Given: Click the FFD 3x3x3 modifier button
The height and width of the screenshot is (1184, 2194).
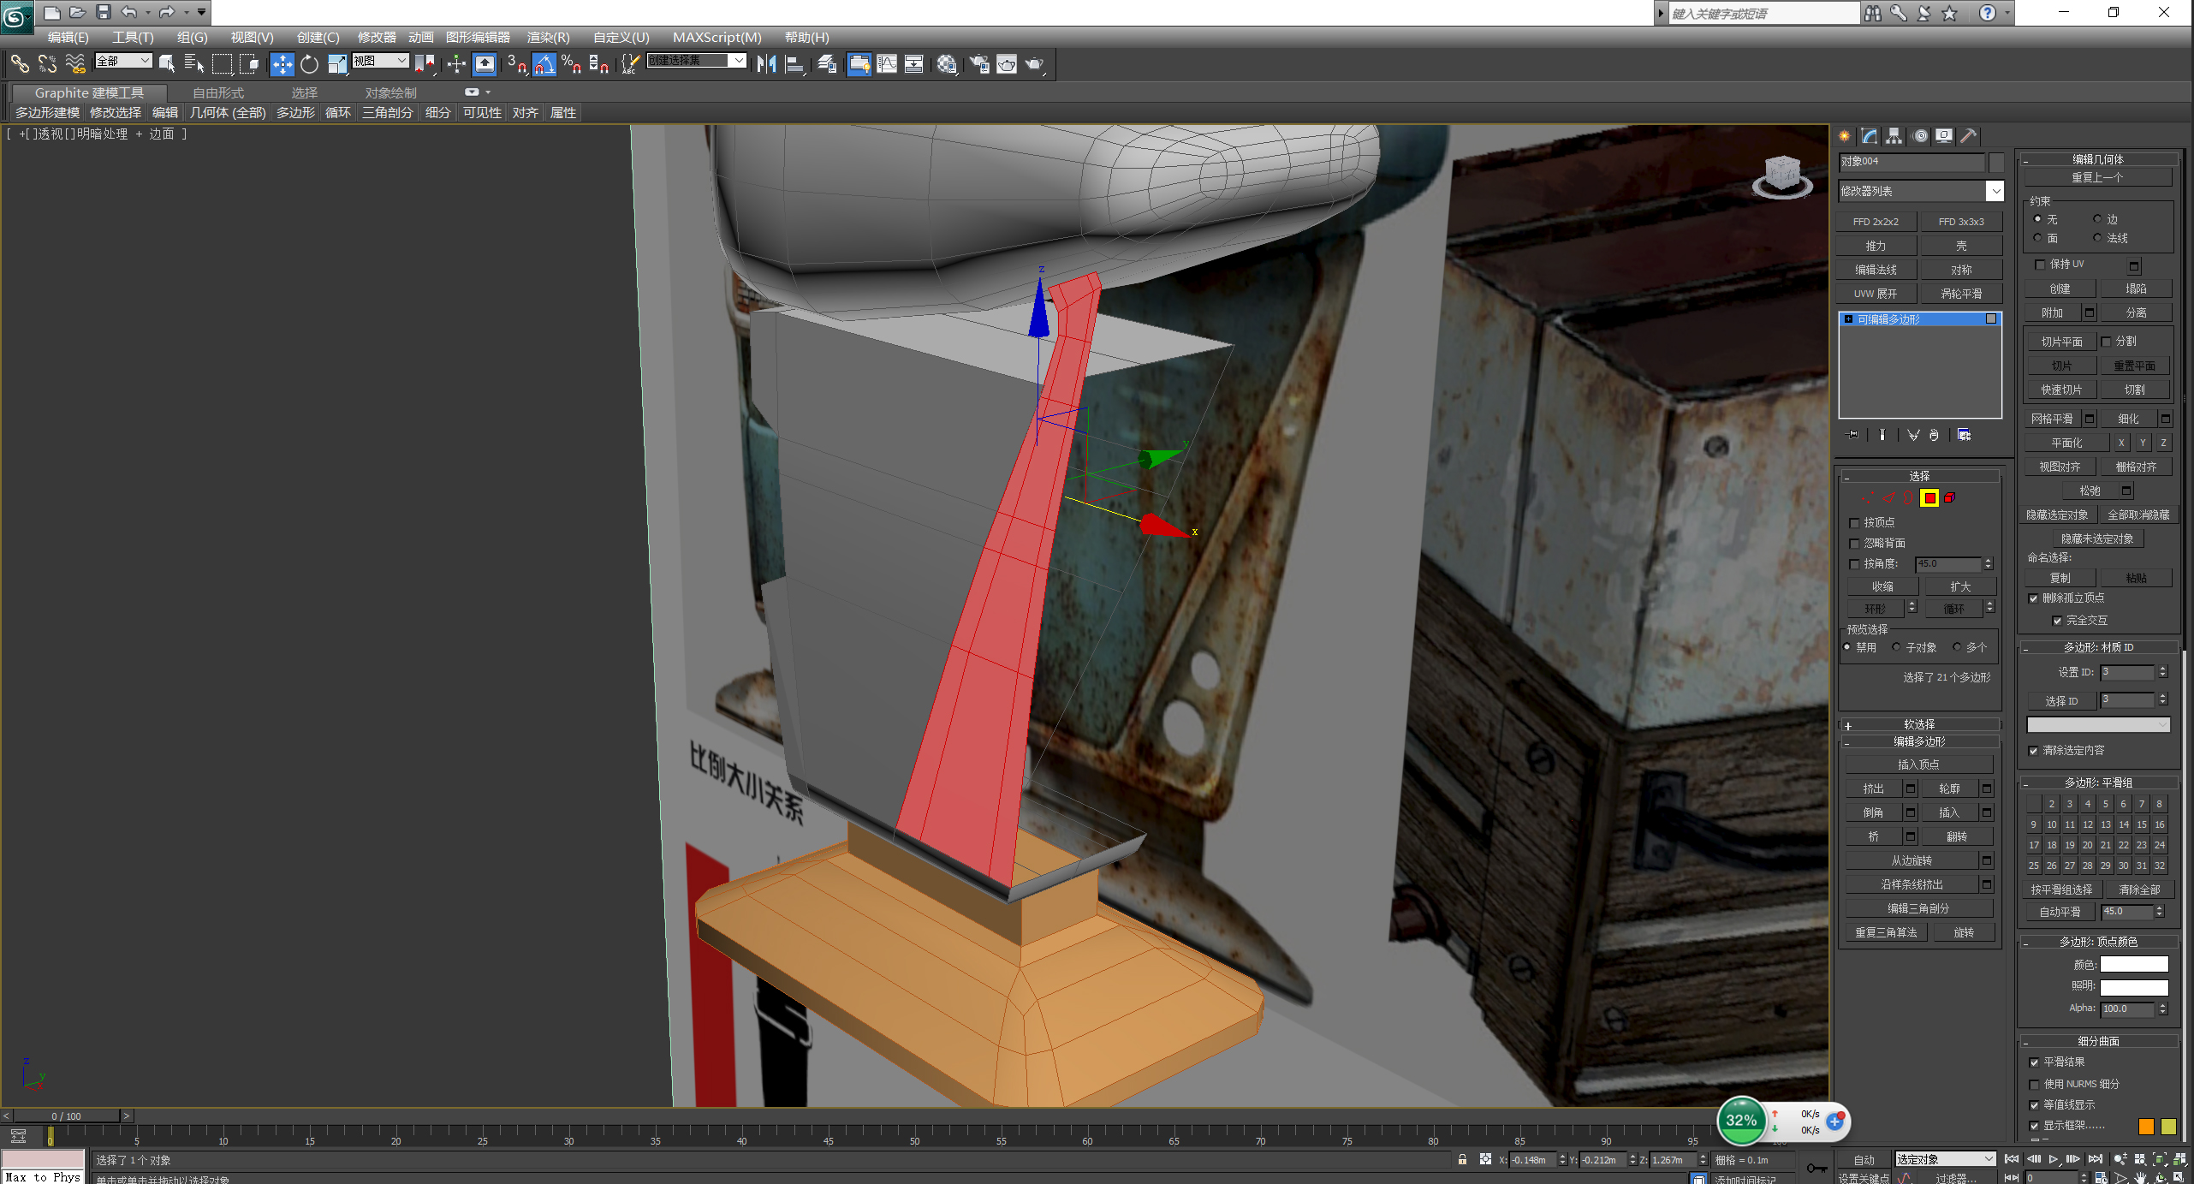Looking at the screenshot, I should [x=1961, y=222].
